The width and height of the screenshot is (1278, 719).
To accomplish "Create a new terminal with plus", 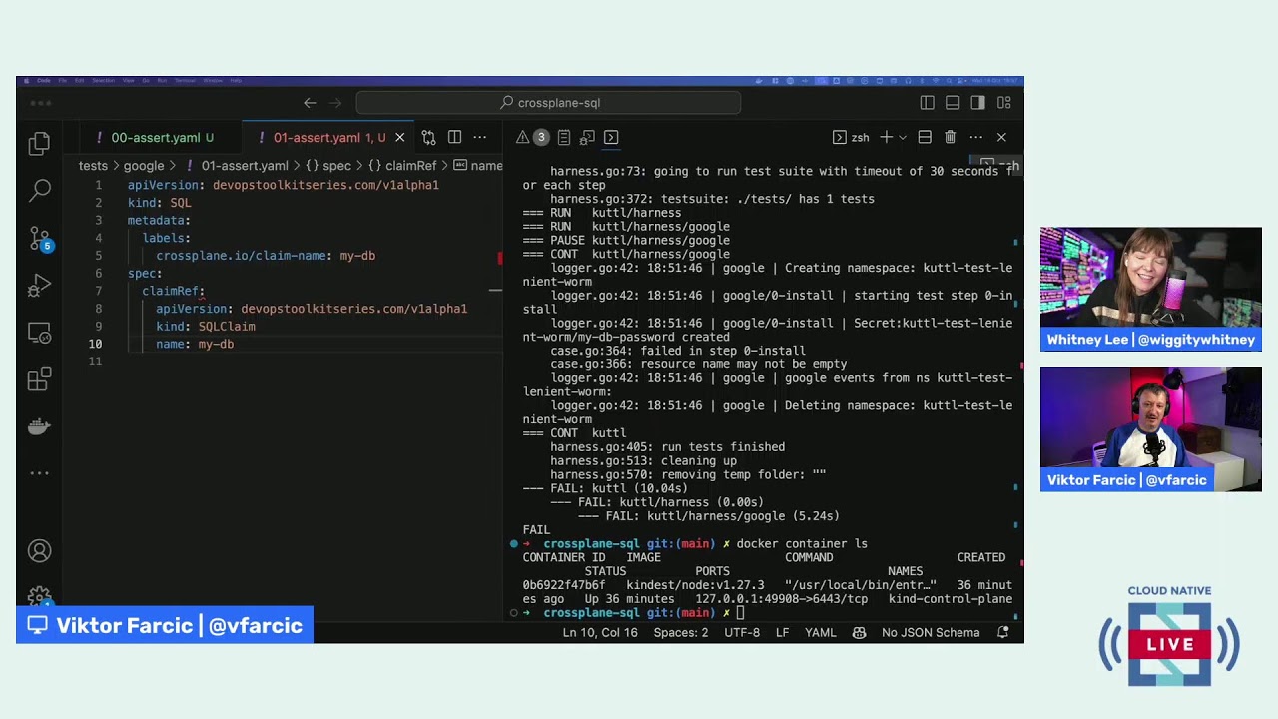I will coord(886,138).
